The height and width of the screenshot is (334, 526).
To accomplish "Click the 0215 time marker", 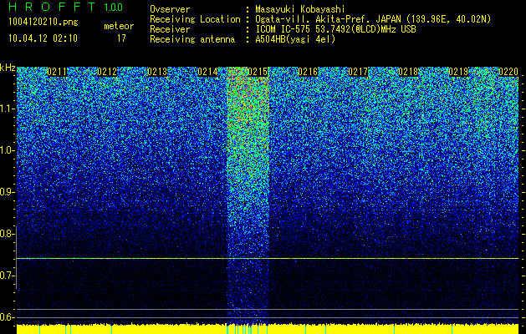I will [x=258, y=72].
